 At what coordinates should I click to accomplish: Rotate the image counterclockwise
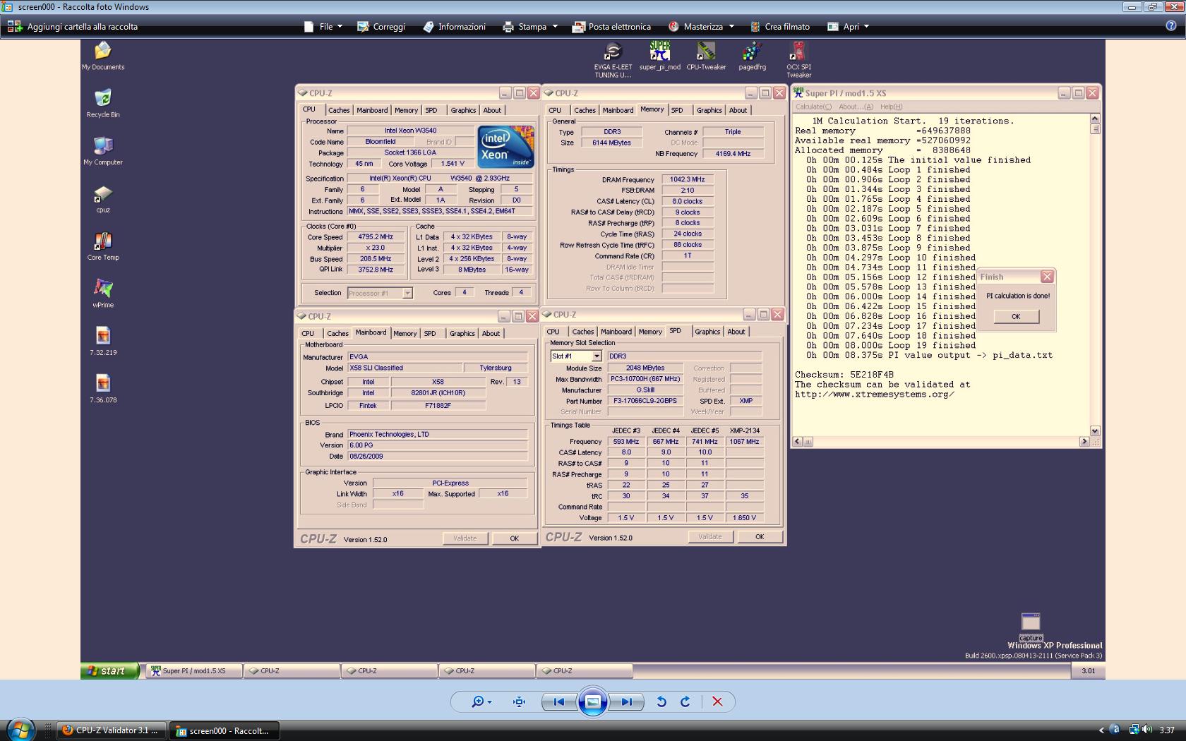click(x=661, y=701)
